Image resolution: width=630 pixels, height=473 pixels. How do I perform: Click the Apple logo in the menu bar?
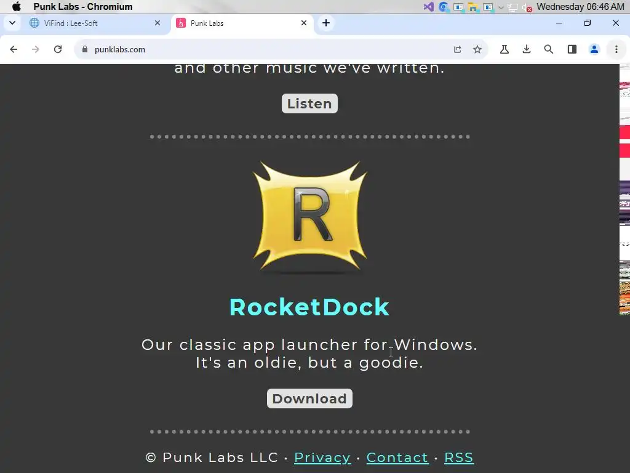pyautogui.click(x=17, y=6)
